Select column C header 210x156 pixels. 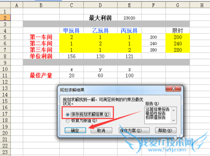71,5
